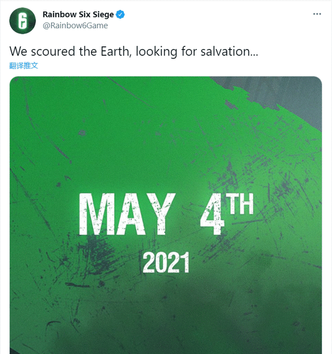Visit the @Rainbow6Game handle link
The height and width of the screenshot is (354, 332).
click(75, 25)
